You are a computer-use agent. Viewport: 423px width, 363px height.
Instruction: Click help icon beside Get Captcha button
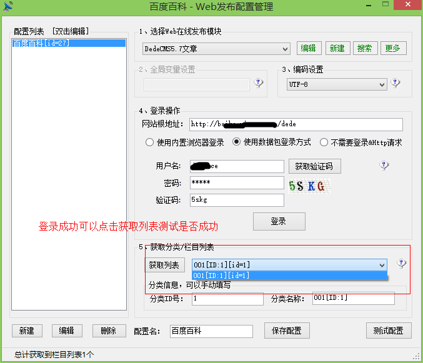384,166
